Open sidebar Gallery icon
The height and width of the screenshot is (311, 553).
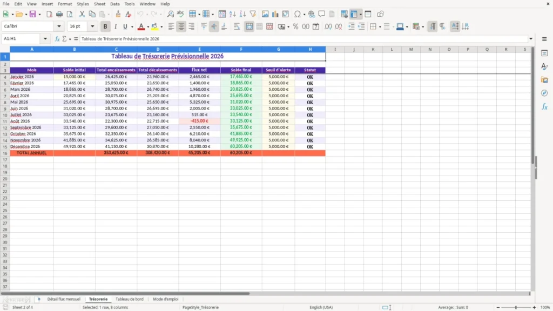pyautogui.click(x=544, y=80)
